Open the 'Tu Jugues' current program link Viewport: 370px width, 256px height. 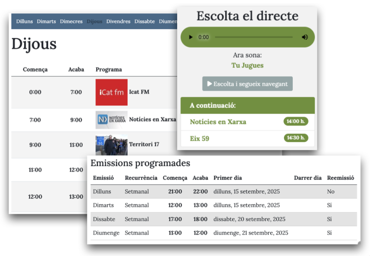pyautogui.click(x=247, y=65)
